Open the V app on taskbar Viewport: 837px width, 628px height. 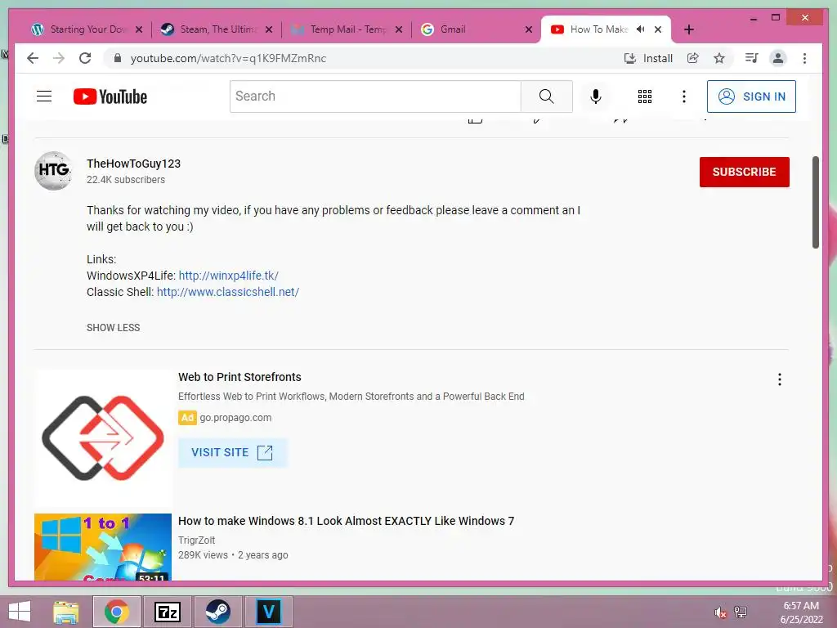[x=268, y=612]
